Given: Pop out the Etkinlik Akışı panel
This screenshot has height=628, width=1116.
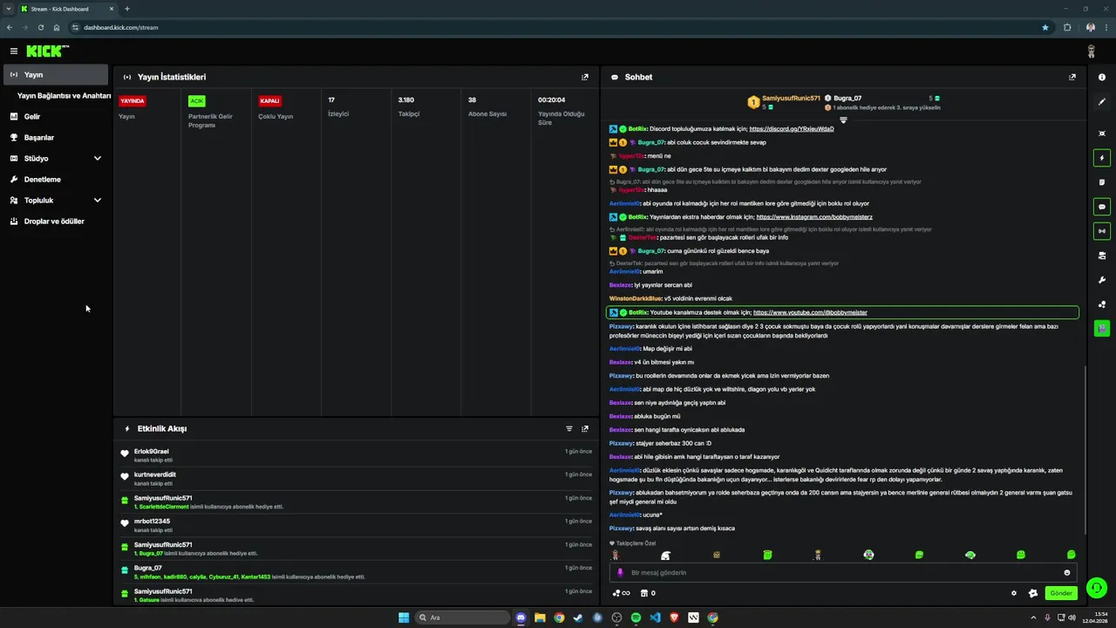Looking at the screenshot, I should (585, 429).
